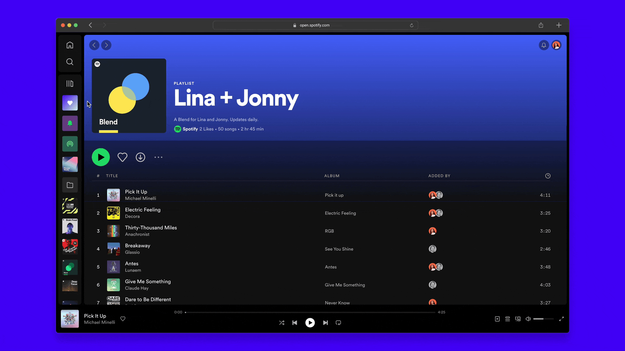This screenshot has height=351, width=625.
Task: Select the track Electric Feeling
Action: pyautogui.click(x=143, y=210)
